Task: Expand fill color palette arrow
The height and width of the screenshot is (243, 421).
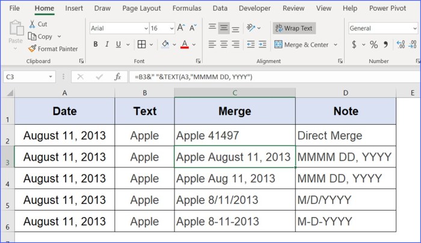Action: 174,44
